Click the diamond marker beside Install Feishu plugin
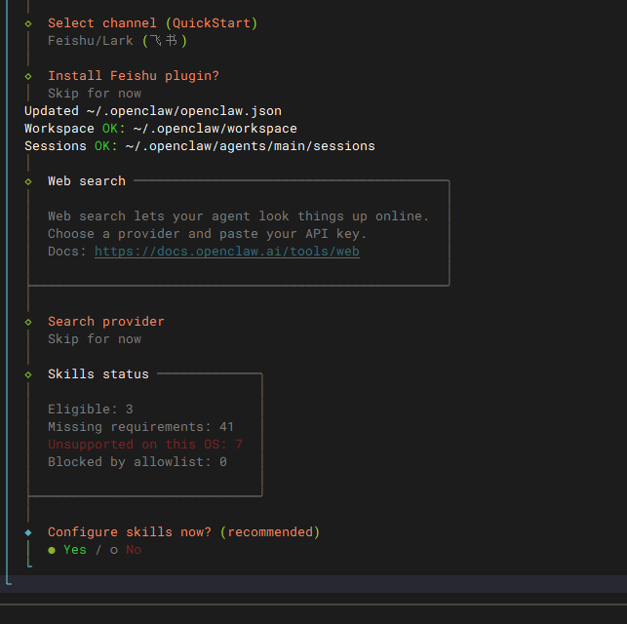This screenshot has height=624, width=627. (28, 76)
